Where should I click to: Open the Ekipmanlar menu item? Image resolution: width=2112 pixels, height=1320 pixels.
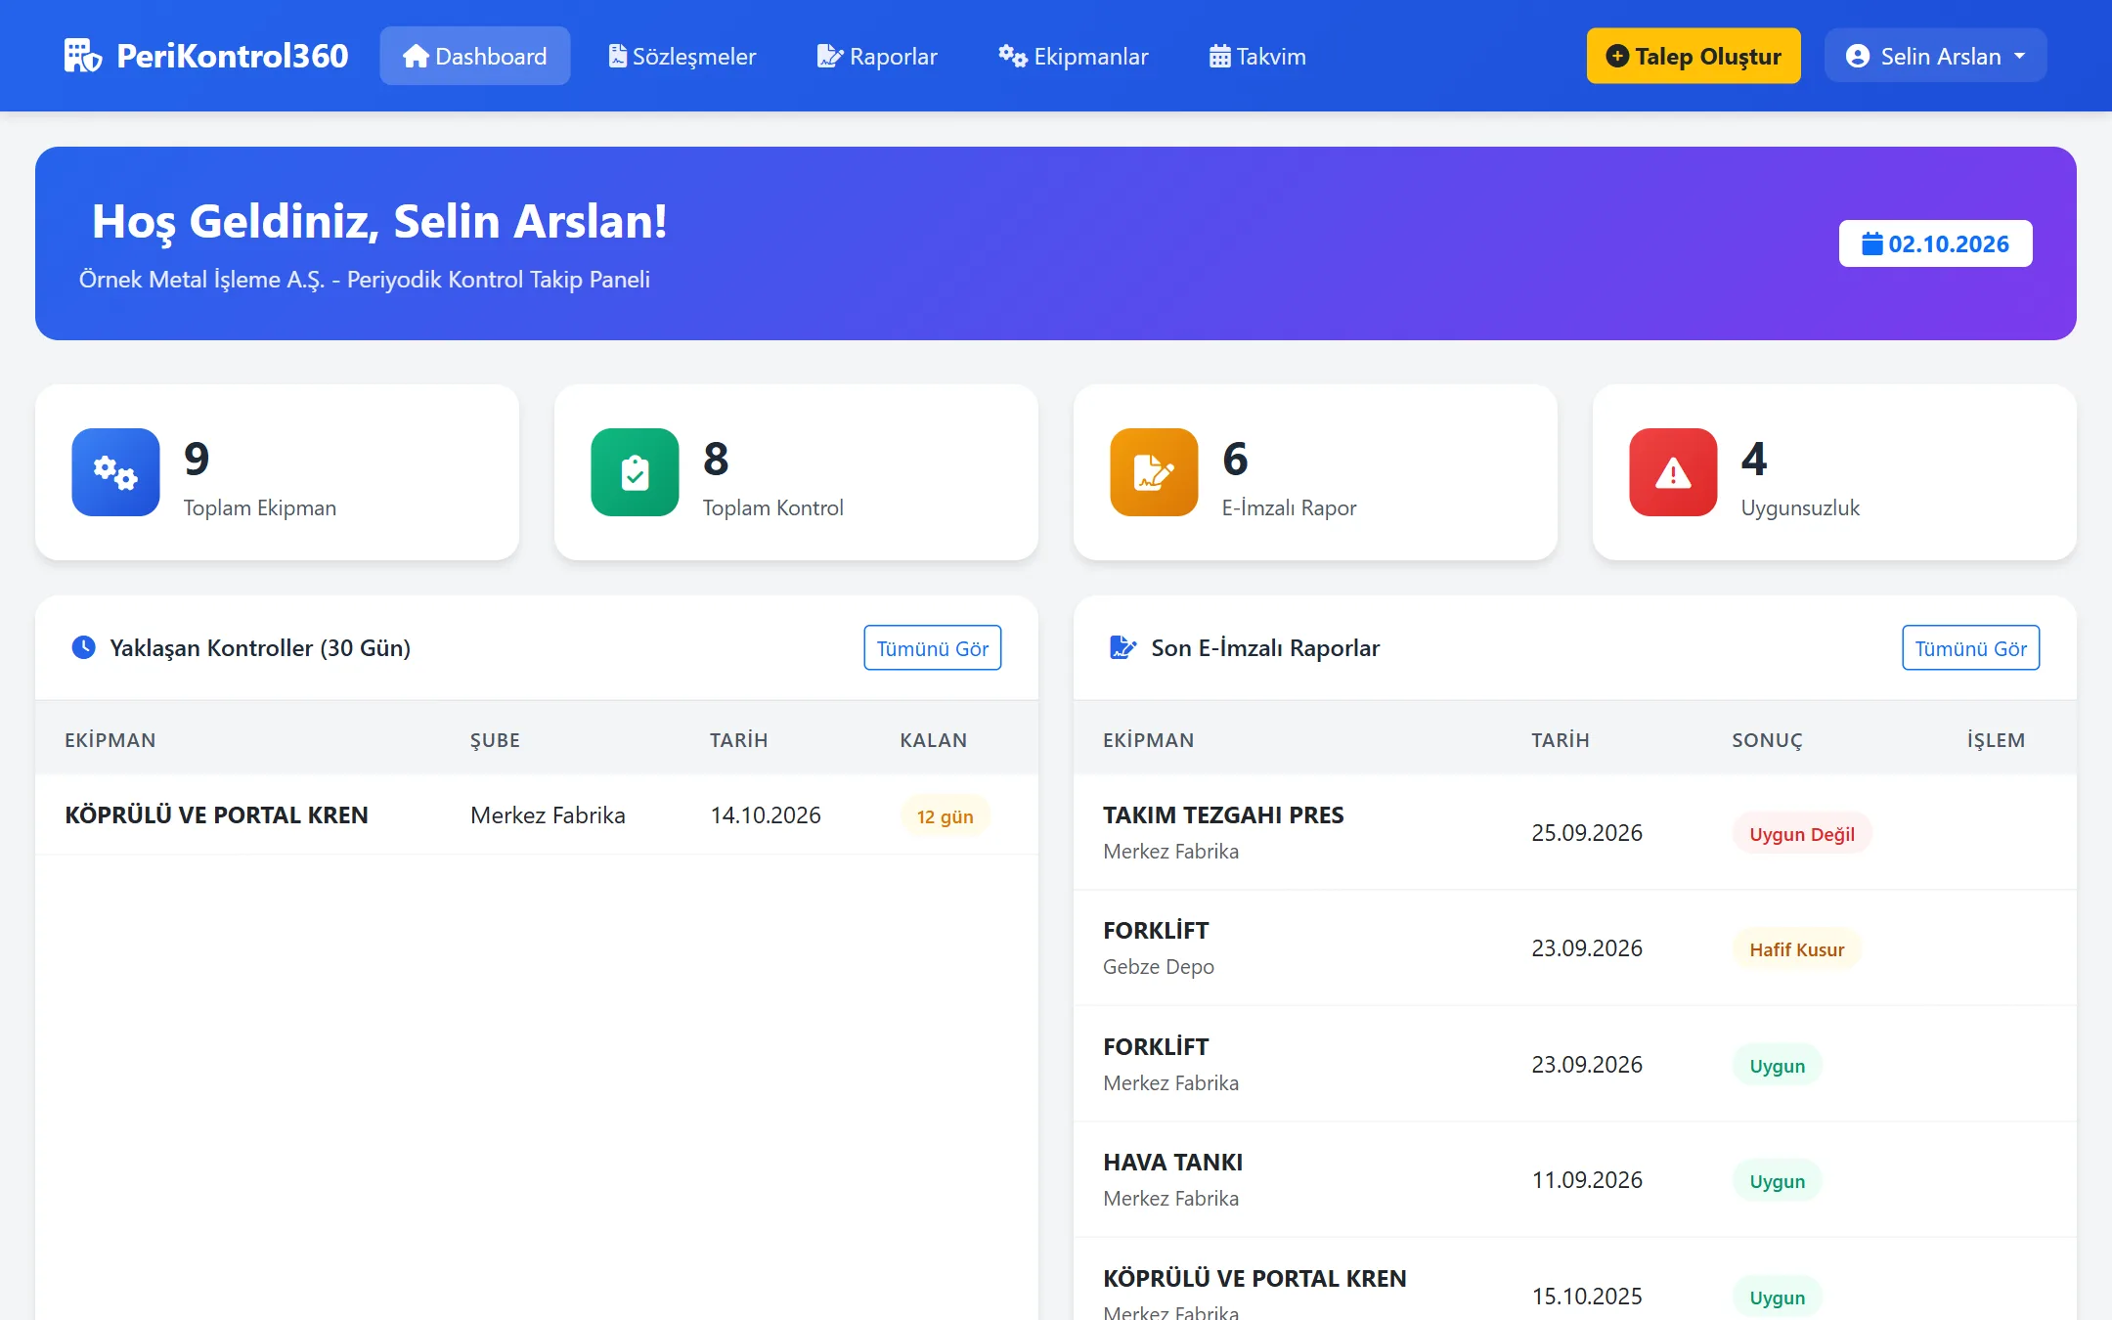[1073, 56]
